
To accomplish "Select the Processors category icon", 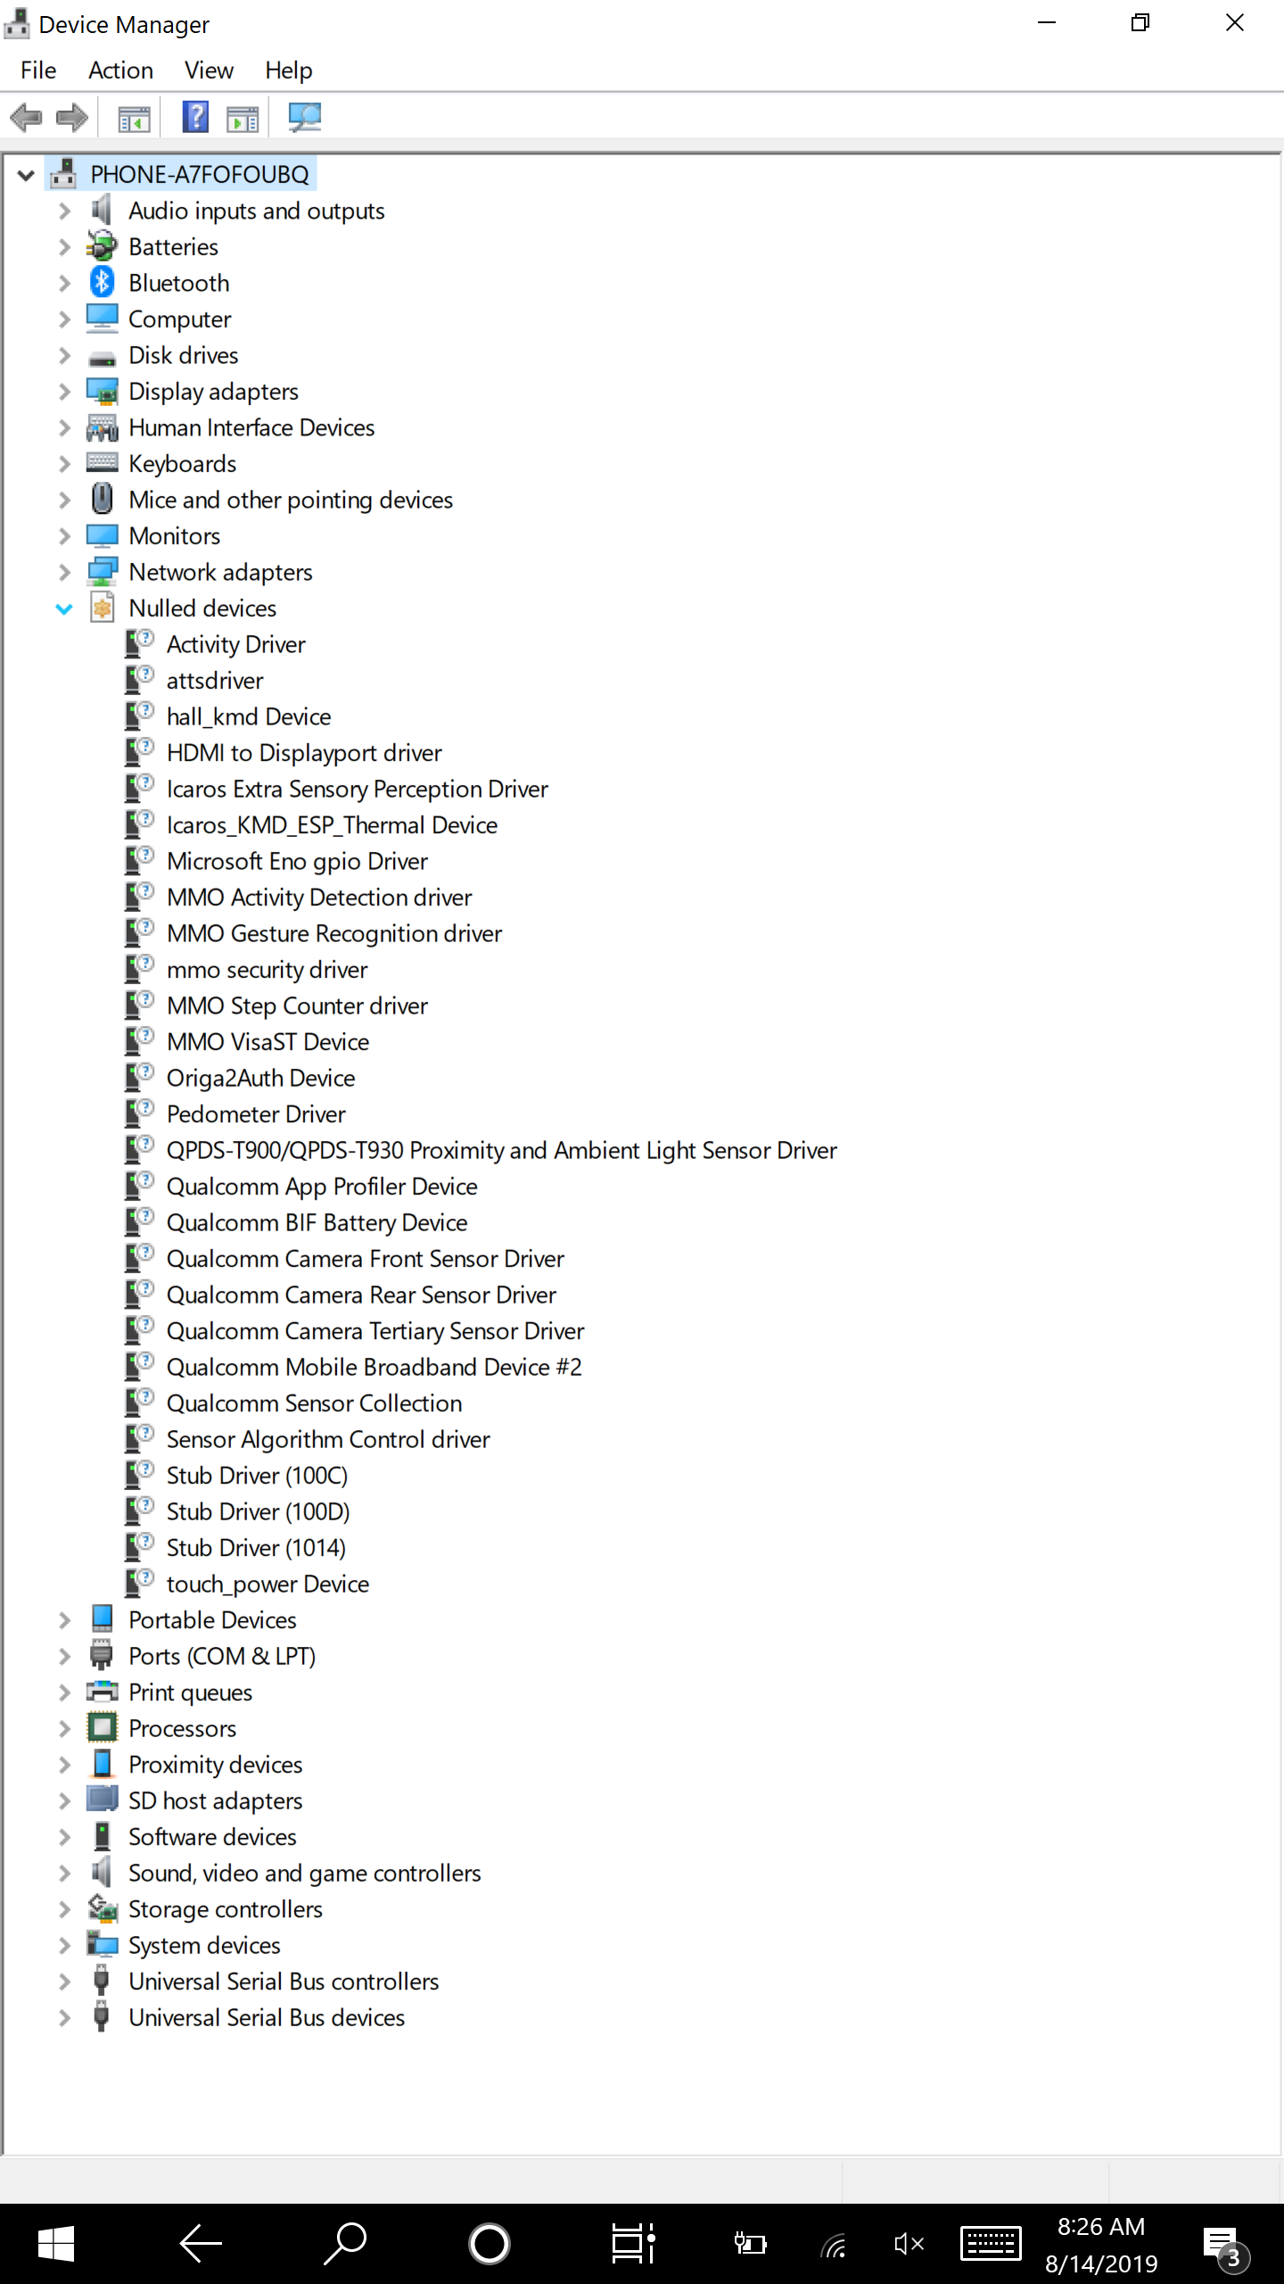I will coord(103,1727).
